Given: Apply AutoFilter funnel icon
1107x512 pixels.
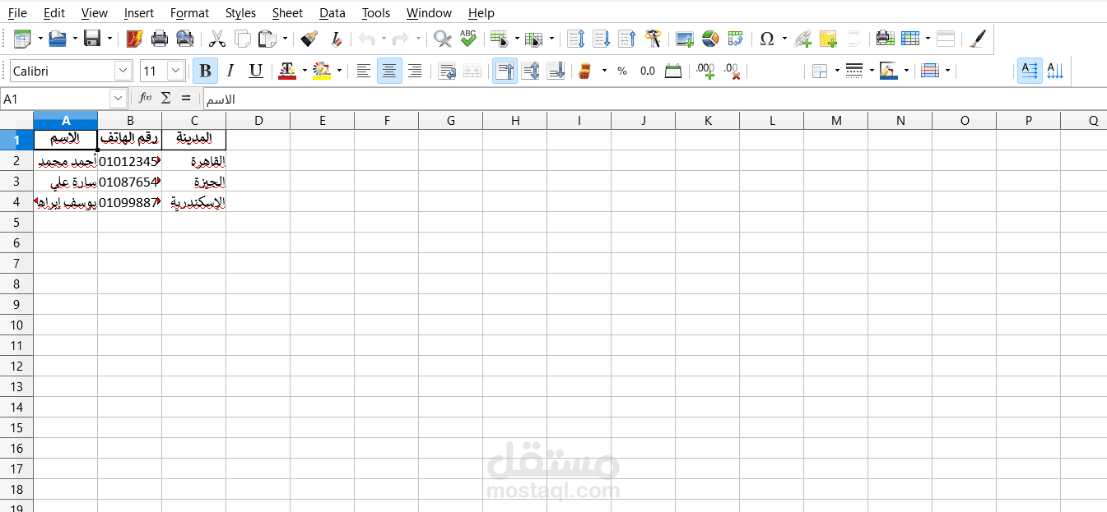Looking at the screenshot, I should 654,39.
